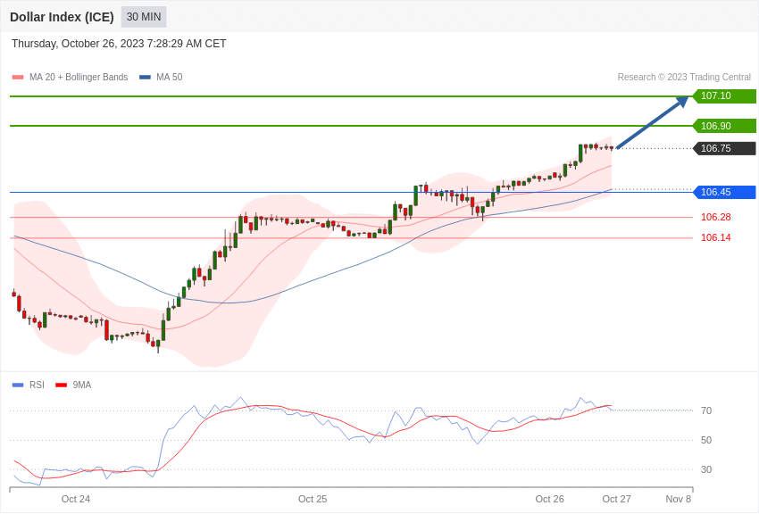The height and width of the screenshot is (514, 759).
Task: Select Oct 25 on the time axis
Action: (313, 499)
